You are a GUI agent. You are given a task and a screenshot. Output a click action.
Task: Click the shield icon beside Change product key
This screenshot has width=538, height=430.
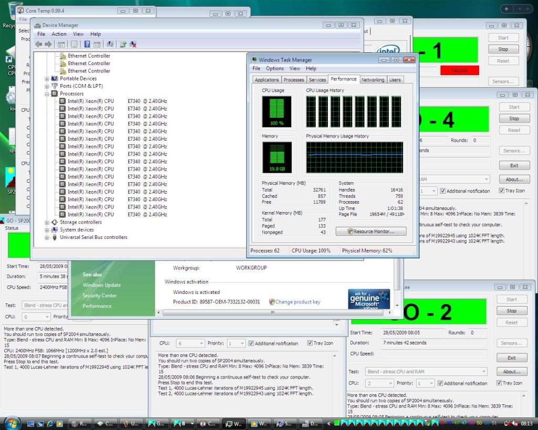[272, 302]
